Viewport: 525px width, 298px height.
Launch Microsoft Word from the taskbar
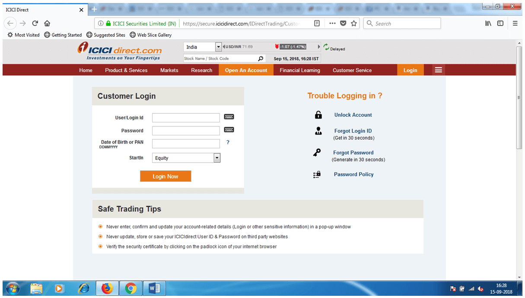154,288
